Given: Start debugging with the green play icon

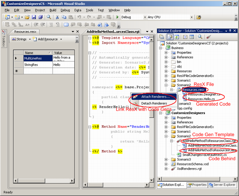Looking at the screenshot, I should 117,17.
